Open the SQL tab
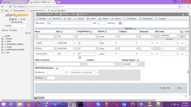This screenshot has width=191, height=107. tap(68, 18)
